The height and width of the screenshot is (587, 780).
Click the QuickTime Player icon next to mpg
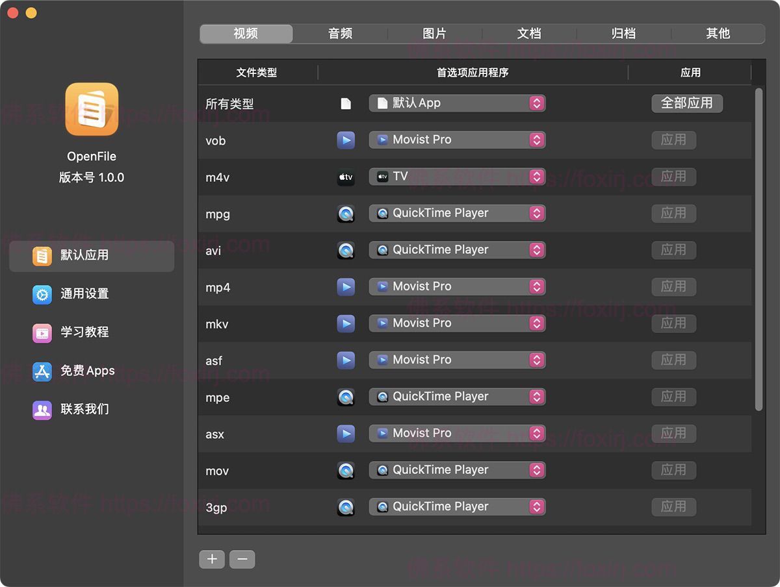(x=346, y=213)
